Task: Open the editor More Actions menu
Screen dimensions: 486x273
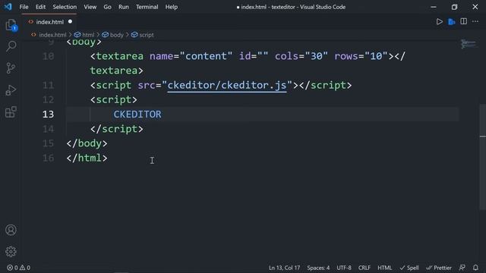Action: (x=475, y=21)
